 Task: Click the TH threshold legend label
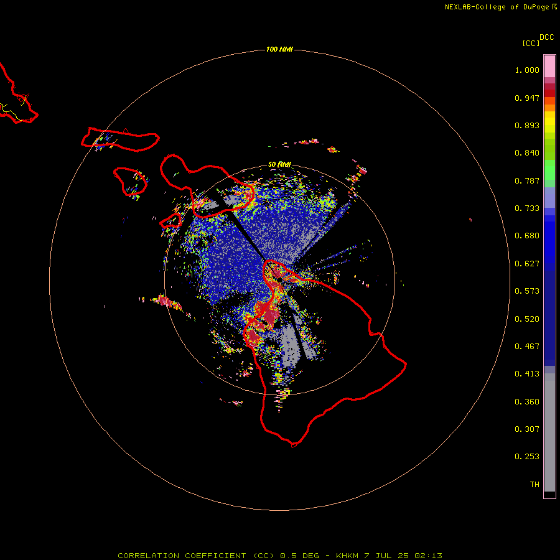[x=534, y=485]
